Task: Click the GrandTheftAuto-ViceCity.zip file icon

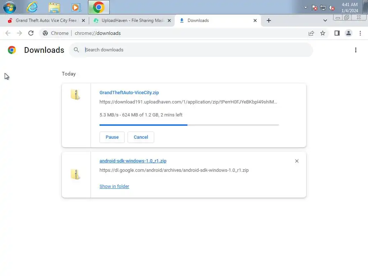Action: click(x=75, y=95)
